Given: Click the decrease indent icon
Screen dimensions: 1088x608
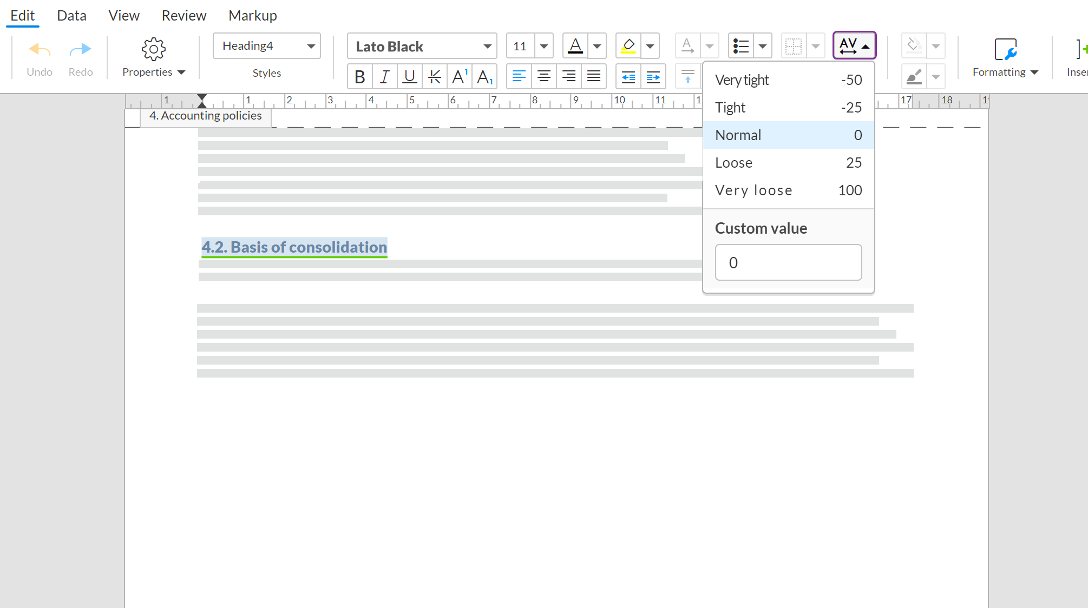Looking at the screenshot, I should click(628, 77).
